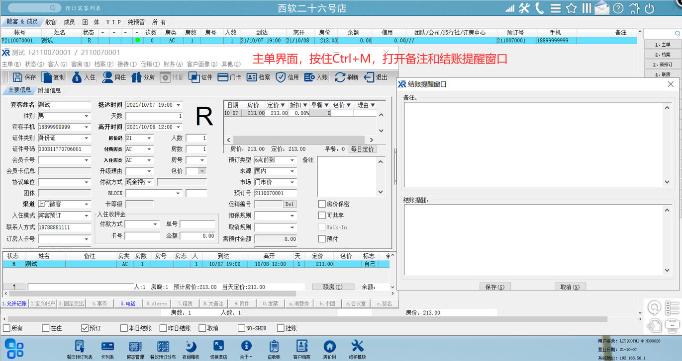Check the NO-SHOW filter checkbox

pos(241,328)
